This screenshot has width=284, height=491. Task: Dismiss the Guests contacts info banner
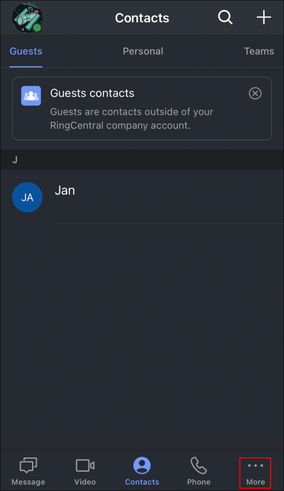pos(255,93)
